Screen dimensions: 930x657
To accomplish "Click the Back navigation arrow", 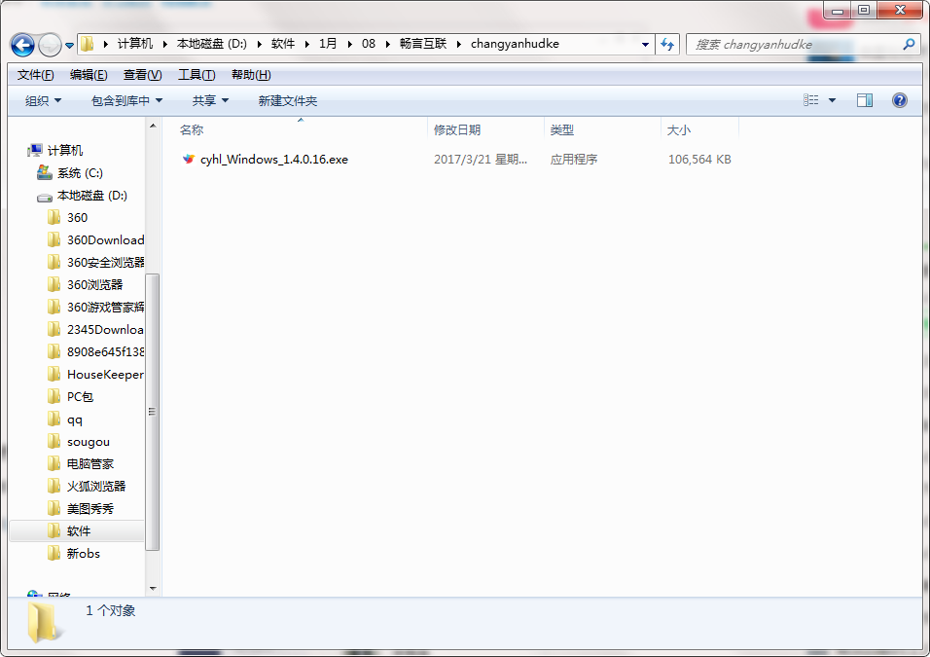I will [x=23, y=44].
